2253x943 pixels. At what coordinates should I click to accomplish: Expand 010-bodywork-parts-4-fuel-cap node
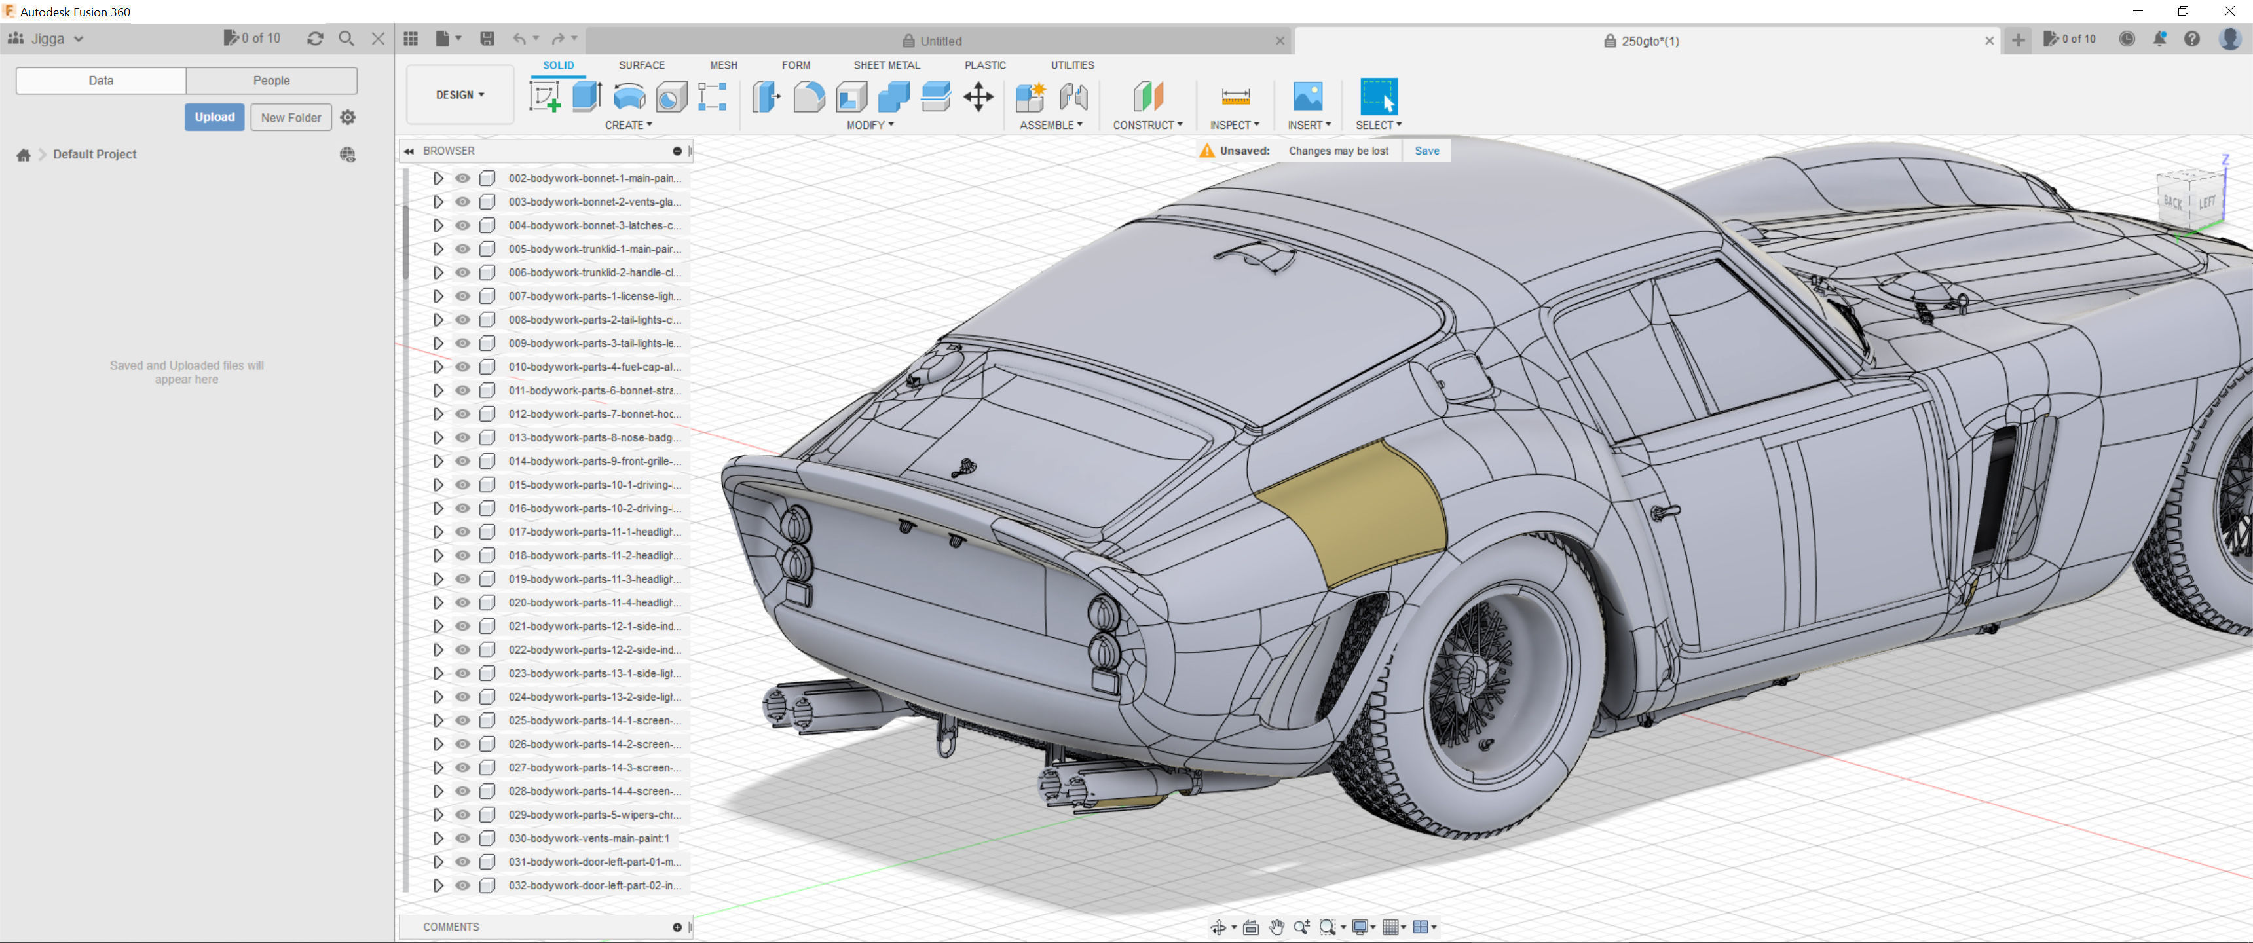pyautogui.click(x=438, y=367)
